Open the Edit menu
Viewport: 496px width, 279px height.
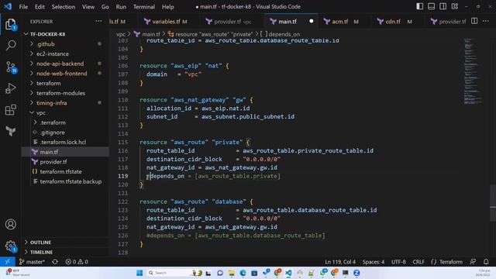(x=40, y=7)
